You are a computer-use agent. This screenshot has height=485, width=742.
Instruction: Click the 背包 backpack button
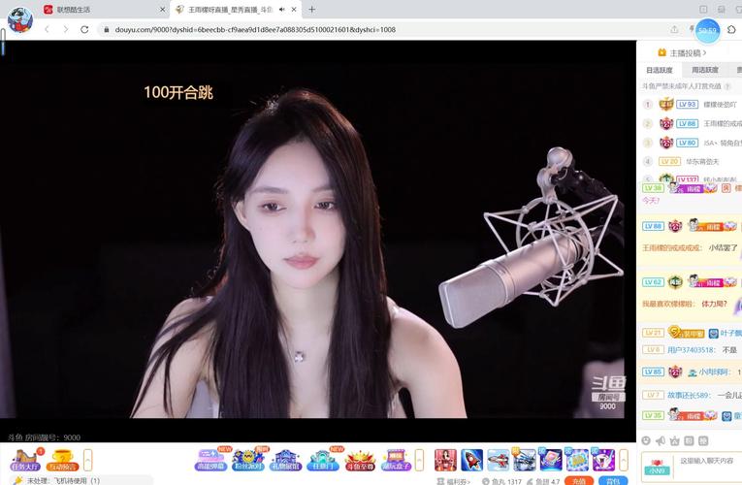(612, 480)
